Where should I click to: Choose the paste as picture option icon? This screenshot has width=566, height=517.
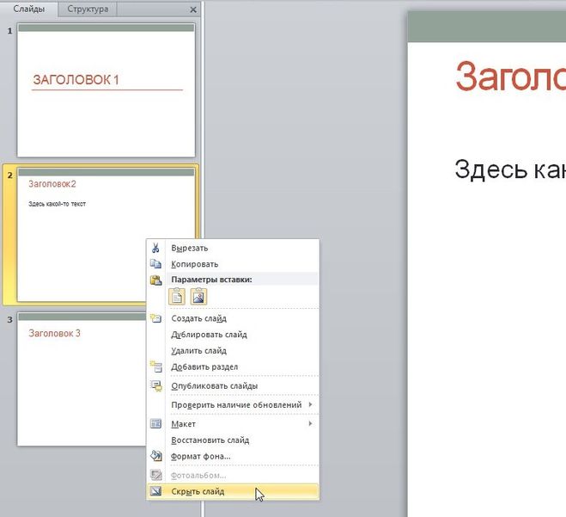198,297
